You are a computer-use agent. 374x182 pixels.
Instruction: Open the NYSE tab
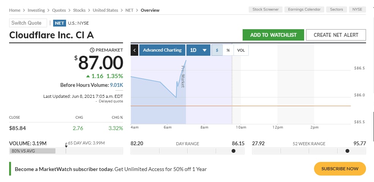pyautogui.click(x=357, y=9)
